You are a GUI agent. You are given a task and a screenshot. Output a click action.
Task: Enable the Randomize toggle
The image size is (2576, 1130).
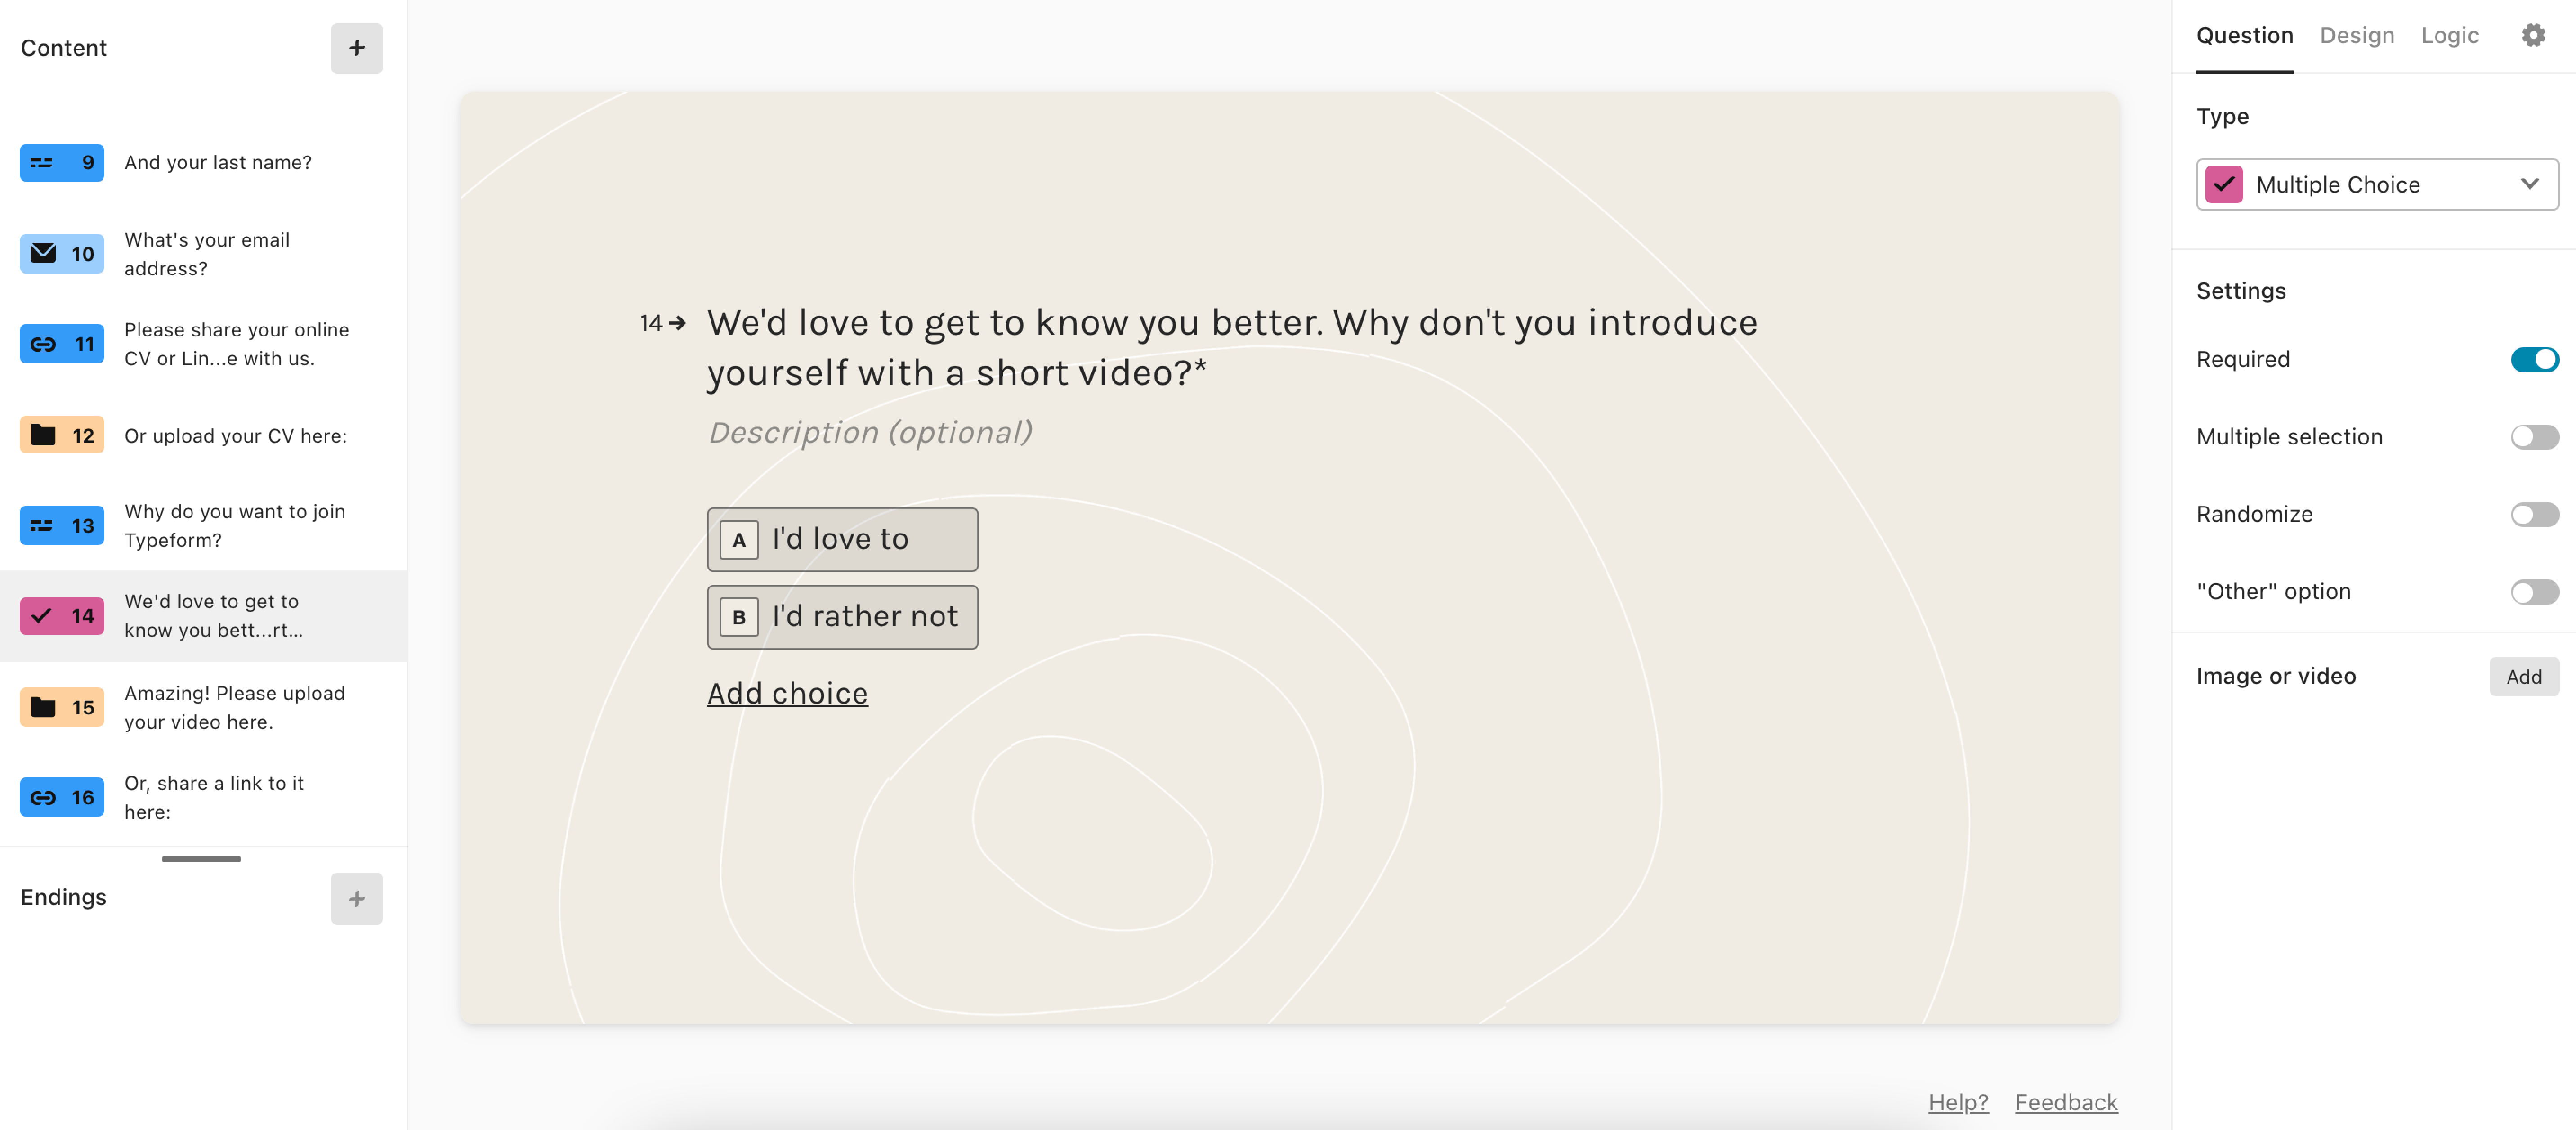(2534, 514)
